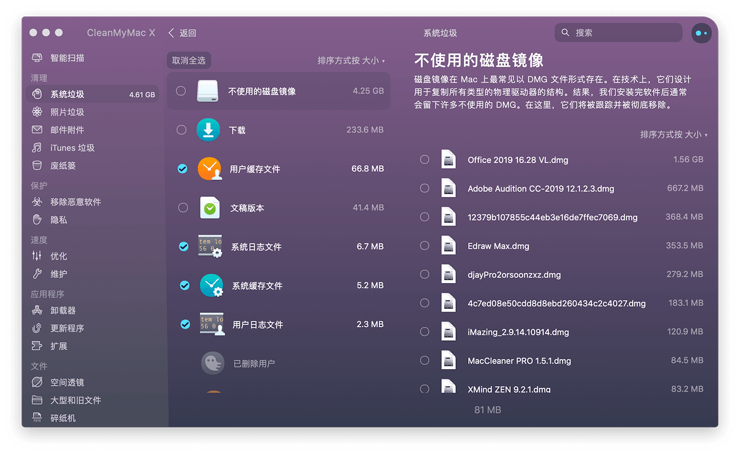Image resolution: width=740 pixels, height=454 pixels.
Task: Click the magnifier icon in search bar
Action: [x=565, y=32]
